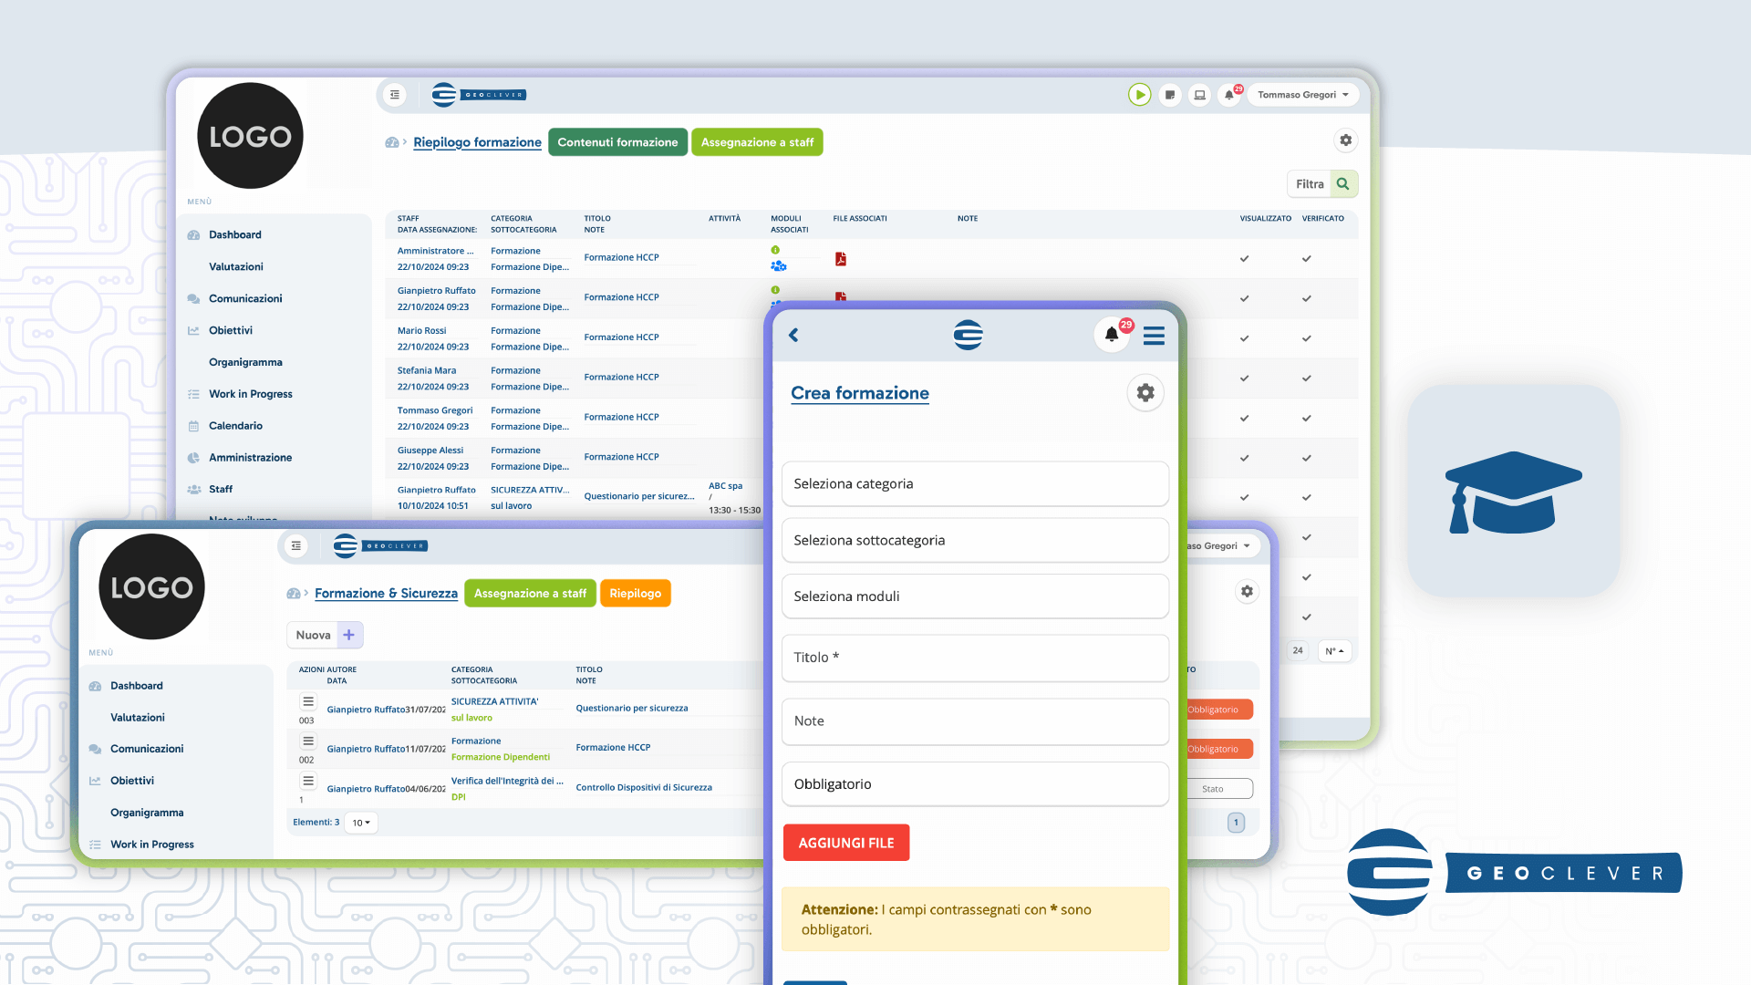Image resolution: width=1751 pixels, height=985 pixels.
Task: Open Obiettivi in lower window sidebar
Action: pos(131,781)
